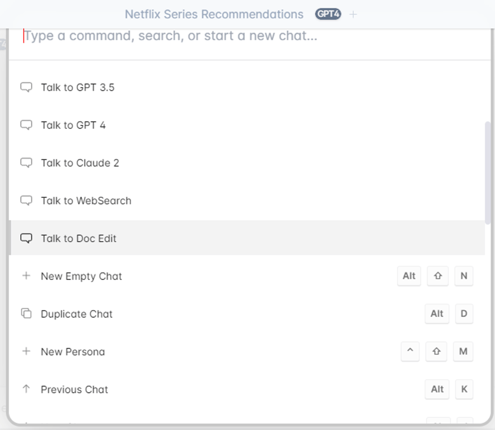
Task: Go to Previous Chat
Action: tap(74, 389)
